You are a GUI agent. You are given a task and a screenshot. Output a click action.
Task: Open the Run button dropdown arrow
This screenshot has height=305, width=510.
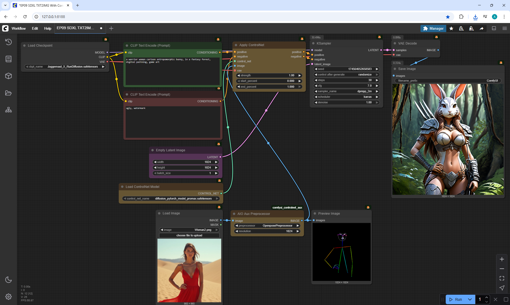pos(470,299)
